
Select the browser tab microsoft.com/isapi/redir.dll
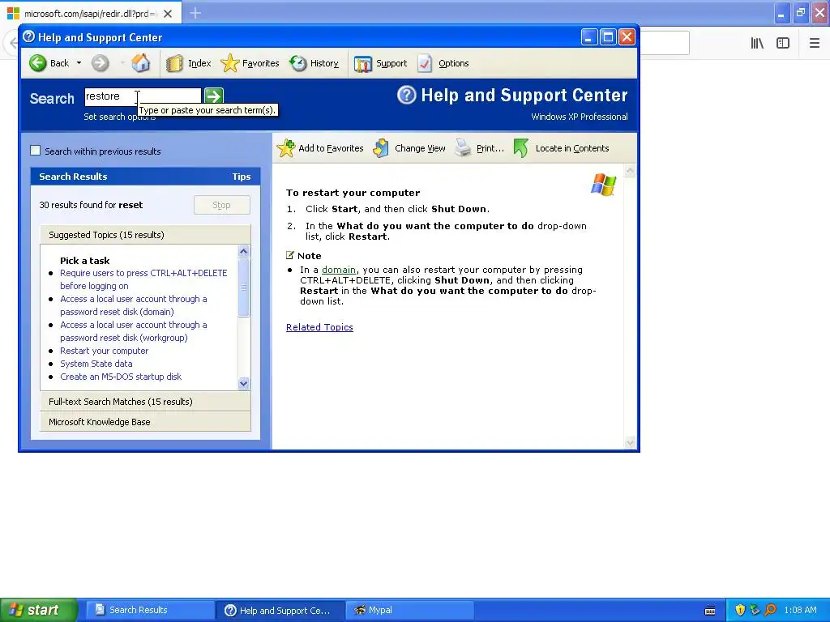[x=91, y=14]
